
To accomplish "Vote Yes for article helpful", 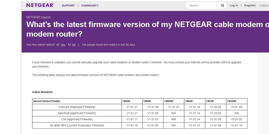I will click(63, 45).
